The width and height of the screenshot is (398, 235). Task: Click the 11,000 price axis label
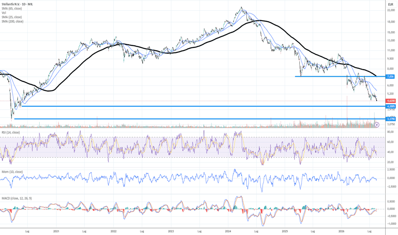(x=391, y=50)
